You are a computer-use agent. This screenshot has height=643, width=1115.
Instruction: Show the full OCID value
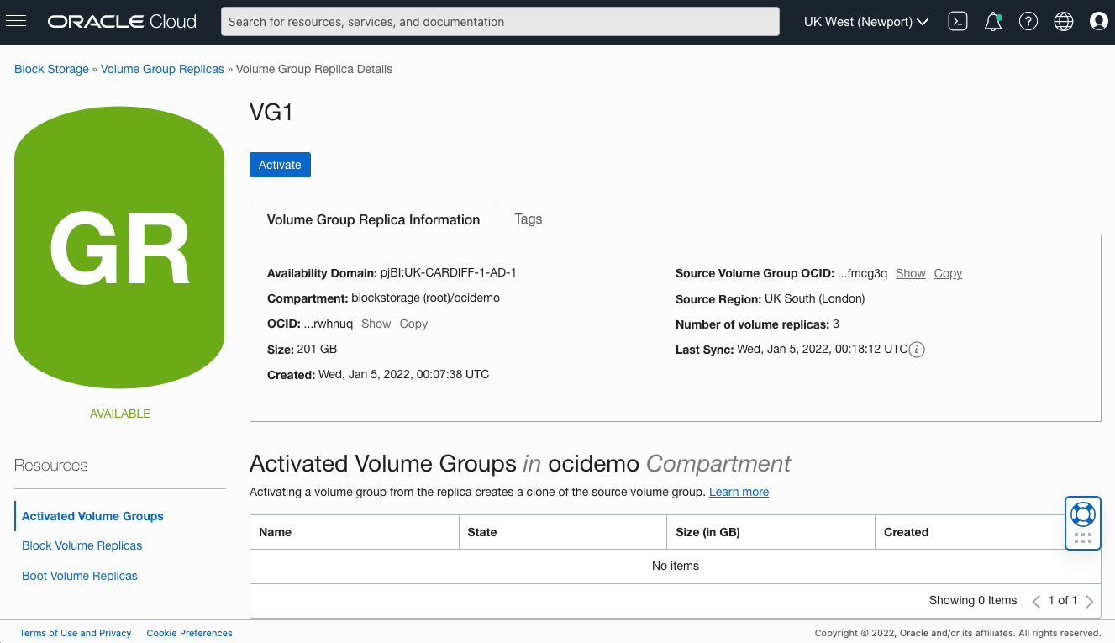[376, 324]
